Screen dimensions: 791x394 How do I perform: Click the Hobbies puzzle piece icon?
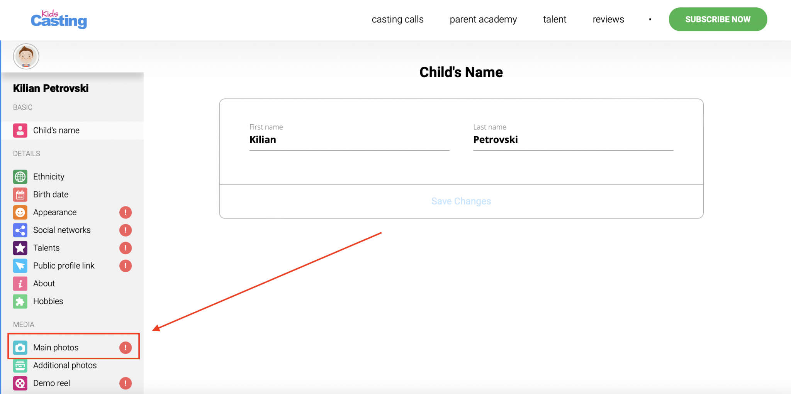point(20,301)
